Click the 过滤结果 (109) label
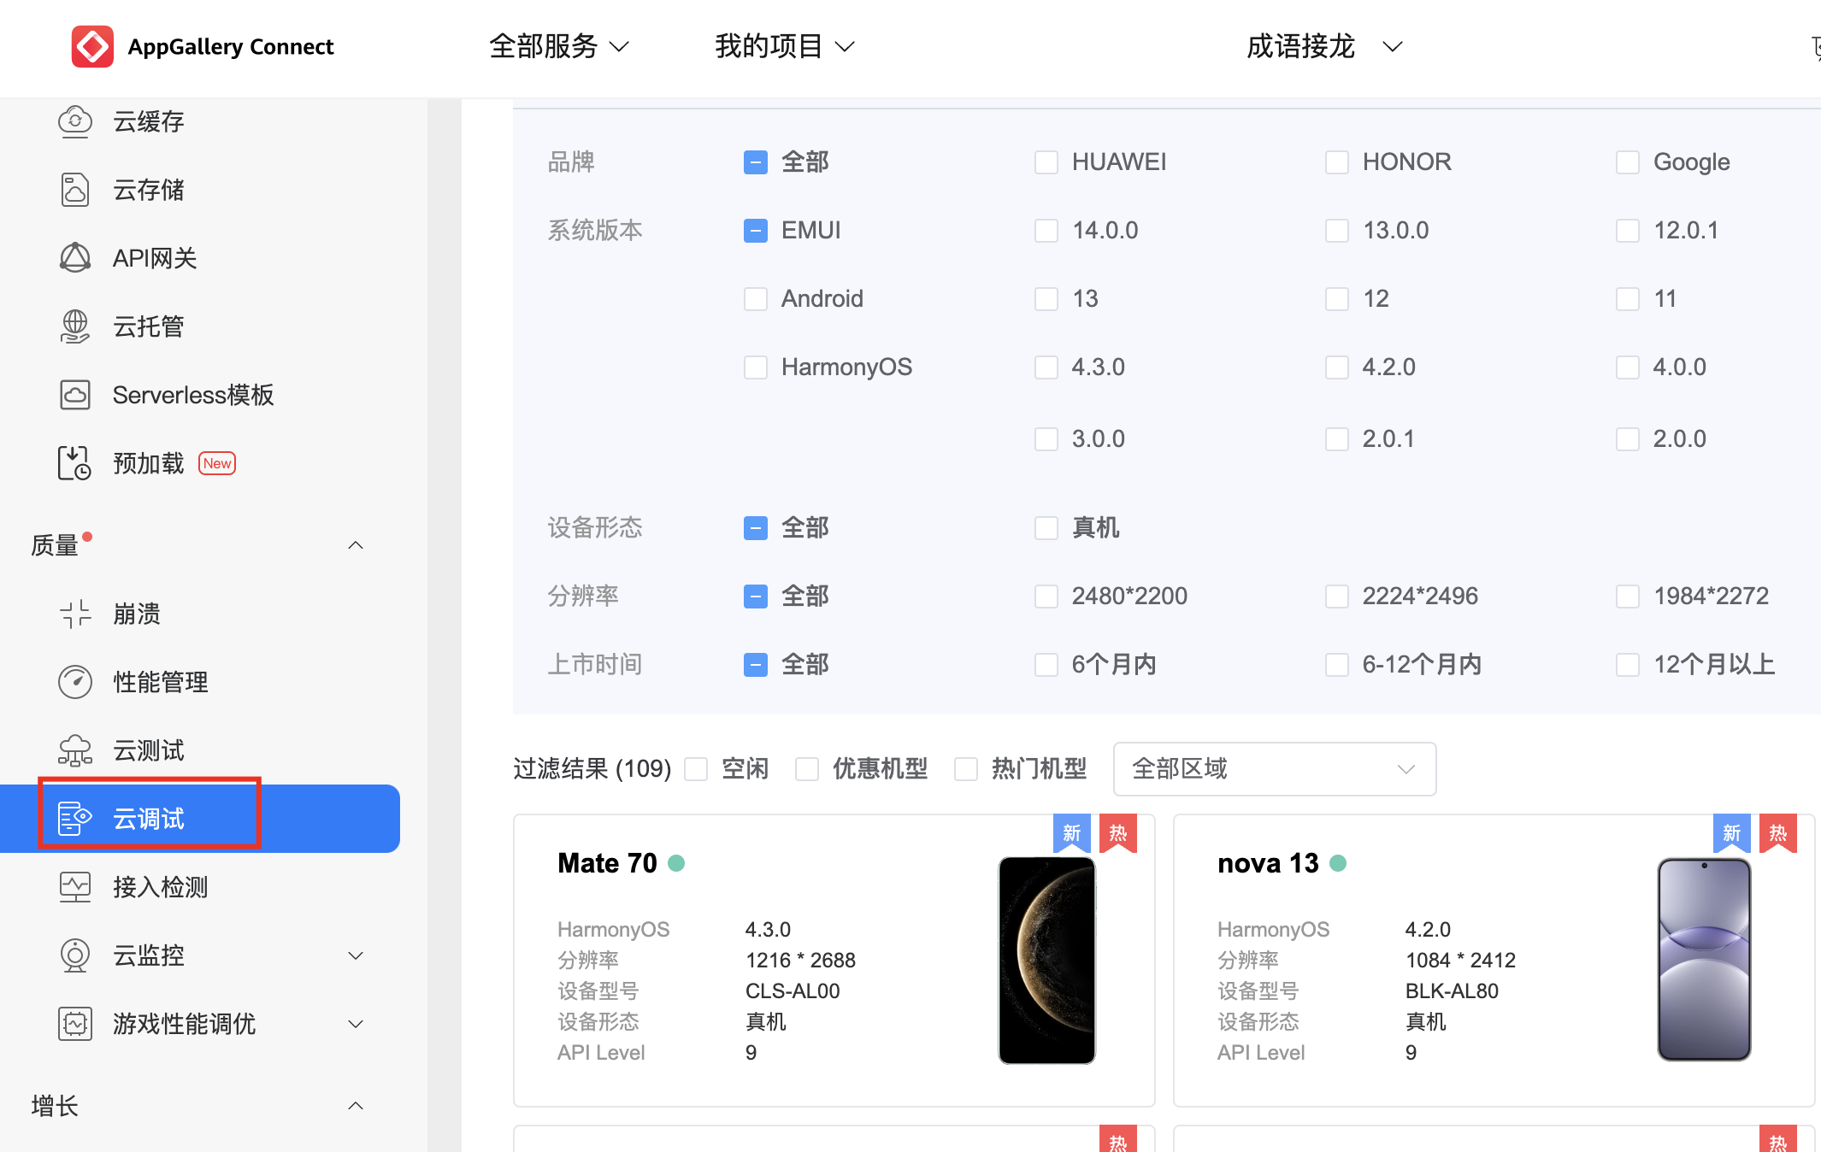The height and width of the screenshot is (1152, 1821). 592,769
